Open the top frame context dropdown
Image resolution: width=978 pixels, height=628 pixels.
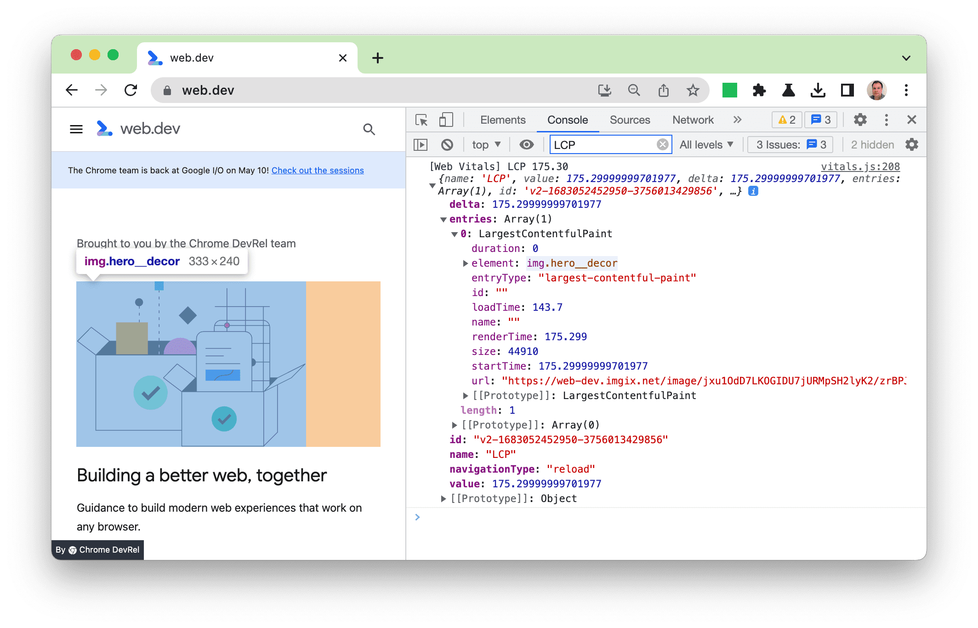tap(485, 145)
